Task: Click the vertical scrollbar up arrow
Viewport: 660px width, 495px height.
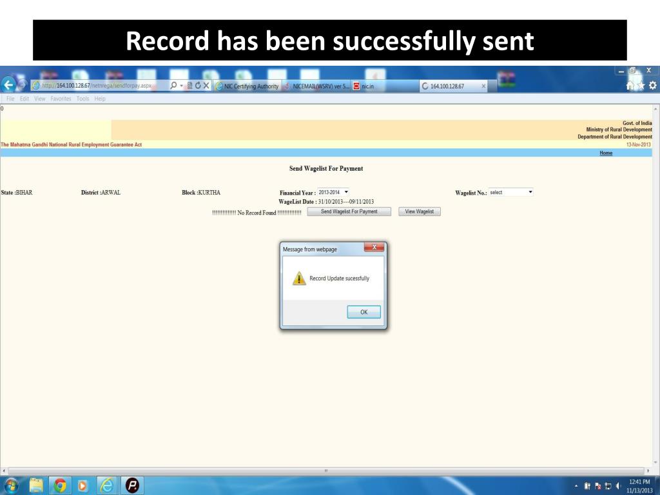Action: click(655, 108)
